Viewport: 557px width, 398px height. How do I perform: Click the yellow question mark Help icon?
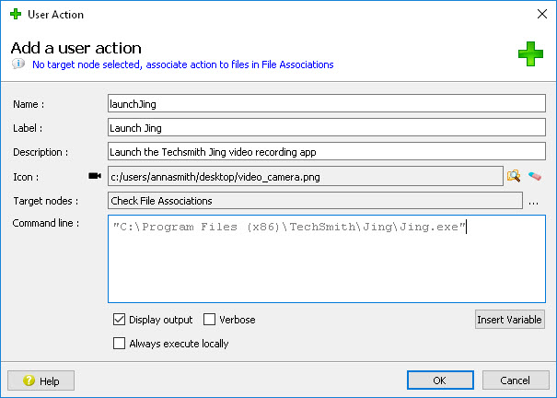29,380
